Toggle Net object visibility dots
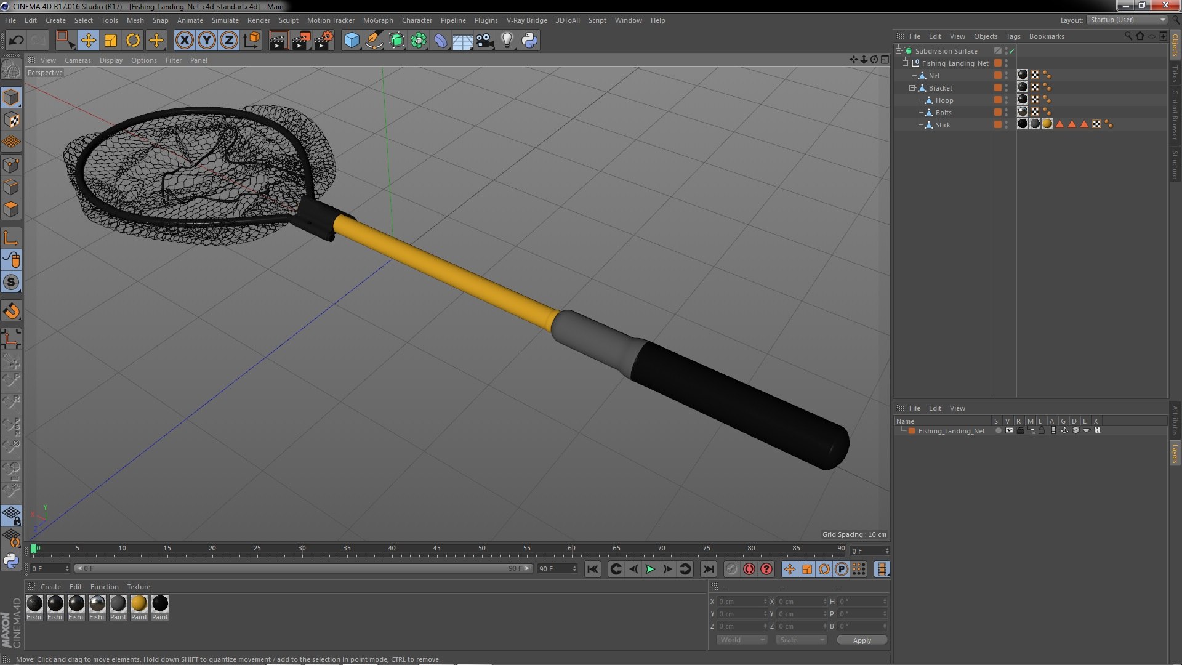The image size is (1182, 665). 1007,76
